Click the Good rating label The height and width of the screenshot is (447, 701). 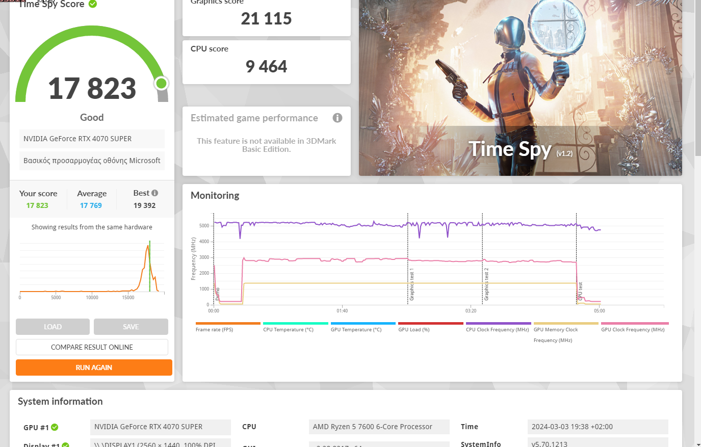tap(92, 117)
